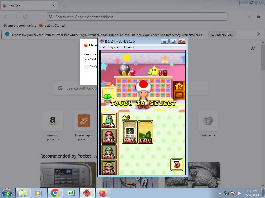The image size is (265, 198).
Task: Tap the red back arrow button
Action: 177,164
